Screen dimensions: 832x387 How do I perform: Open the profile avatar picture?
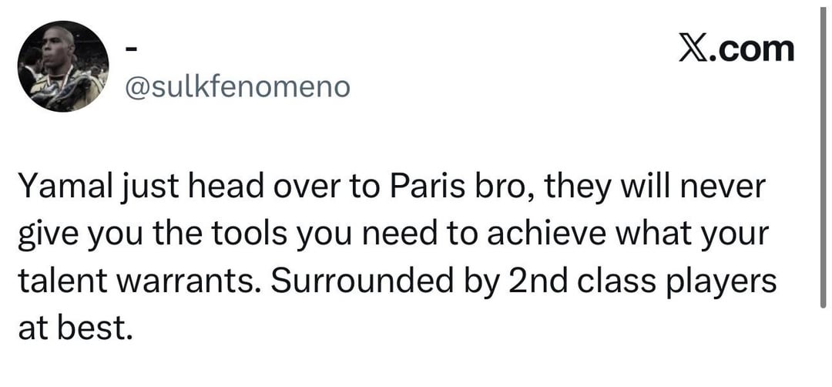tap(62, 66)
